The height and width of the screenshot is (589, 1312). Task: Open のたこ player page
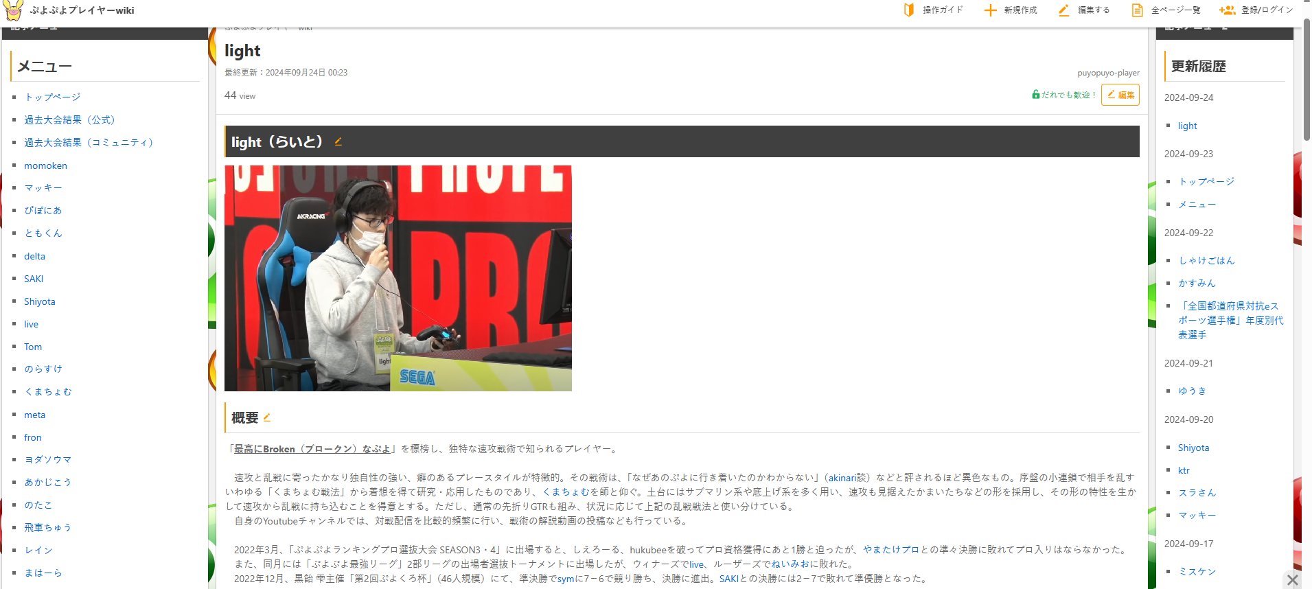click(x=38, y=505)
